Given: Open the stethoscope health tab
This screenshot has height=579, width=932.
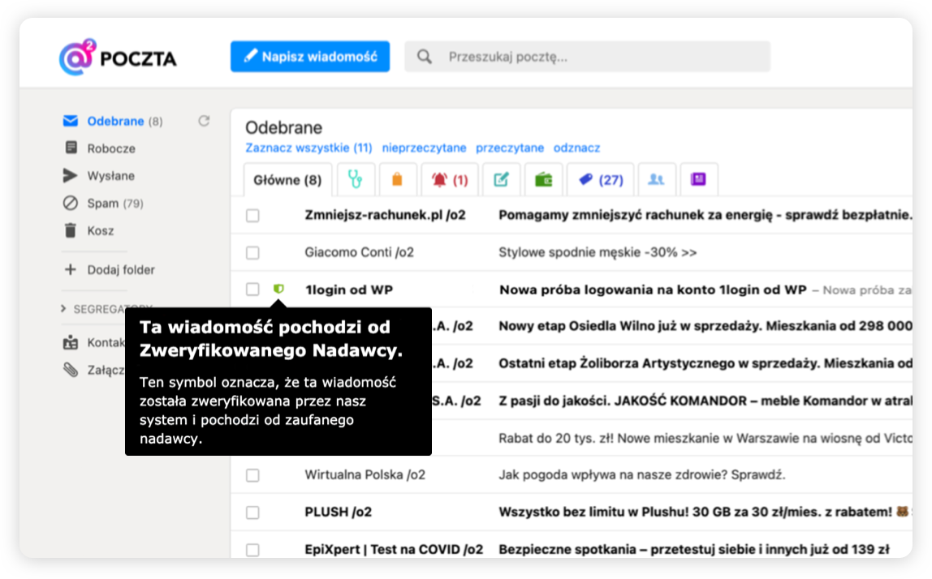Looking at the screenshot, I should coord(356,179).
